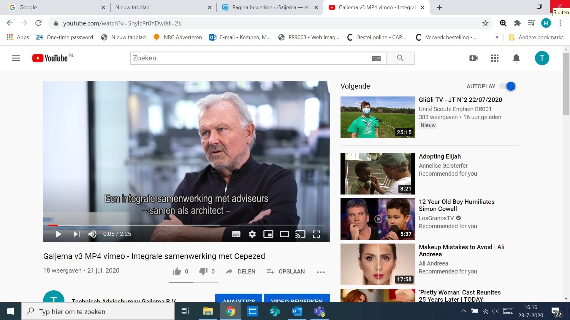
Task: Switch to theater mode
Action: click(x=284, y=234)
